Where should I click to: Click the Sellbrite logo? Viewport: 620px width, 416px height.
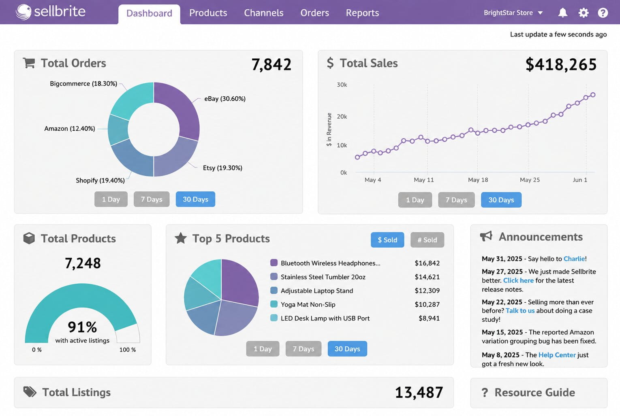coord(51,12)
